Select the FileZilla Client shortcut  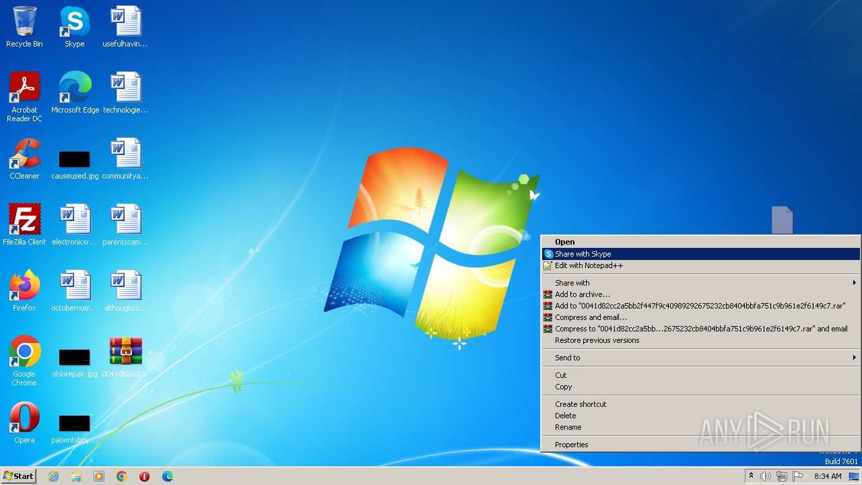pyautogui.click(x=24, y=225)
